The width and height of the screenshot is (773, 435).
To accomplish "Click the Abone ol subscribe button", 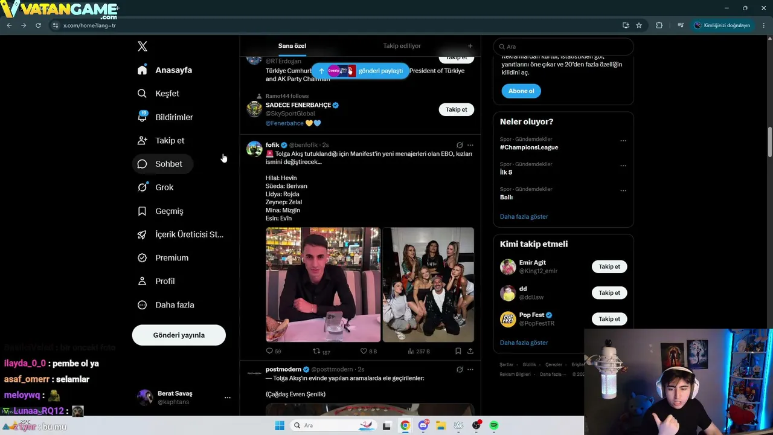I will [521, 91].
